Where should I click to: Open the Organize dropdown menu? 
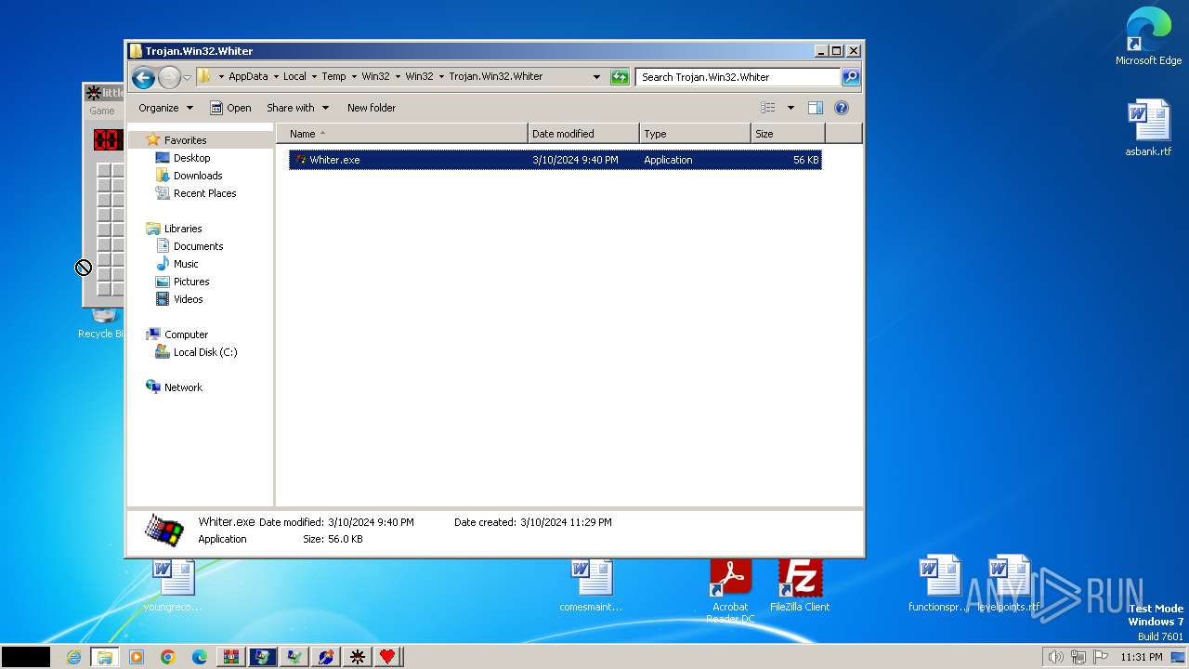165,108
